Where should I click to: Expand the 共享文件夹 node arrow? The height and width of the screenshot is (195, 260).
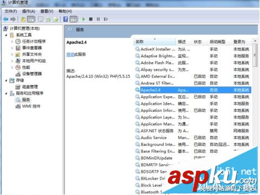pyautogui.click(x=12, y=55)
